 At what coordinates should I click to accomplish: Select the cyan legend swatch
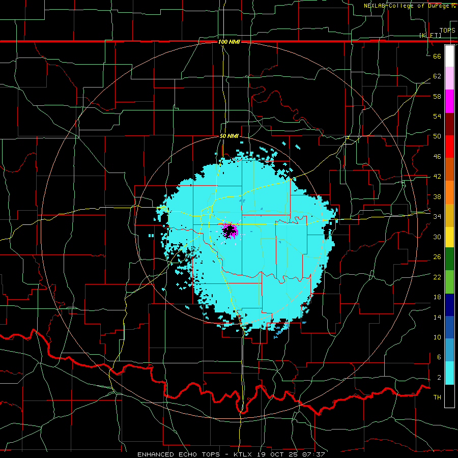point(449,373)
